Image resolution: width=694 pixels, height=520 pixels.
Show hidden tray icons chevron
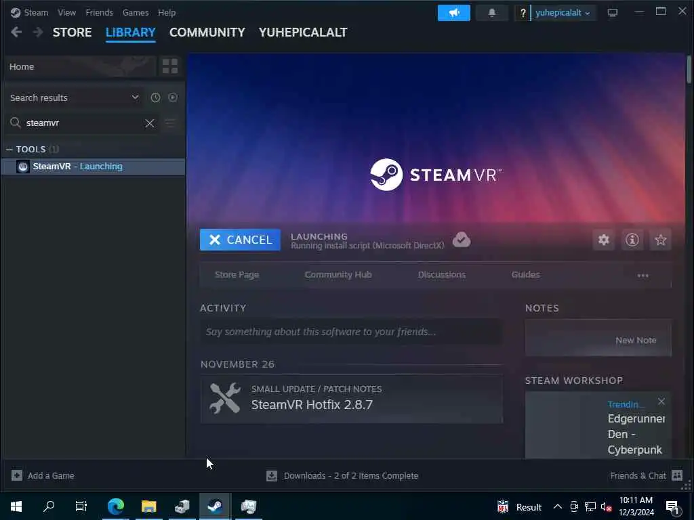click(x=558, y=506)
